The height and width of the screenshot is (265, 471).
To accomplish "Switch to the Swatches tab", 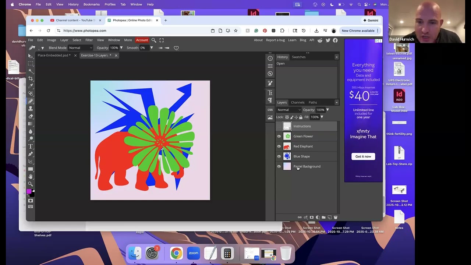I will (299, 57).
